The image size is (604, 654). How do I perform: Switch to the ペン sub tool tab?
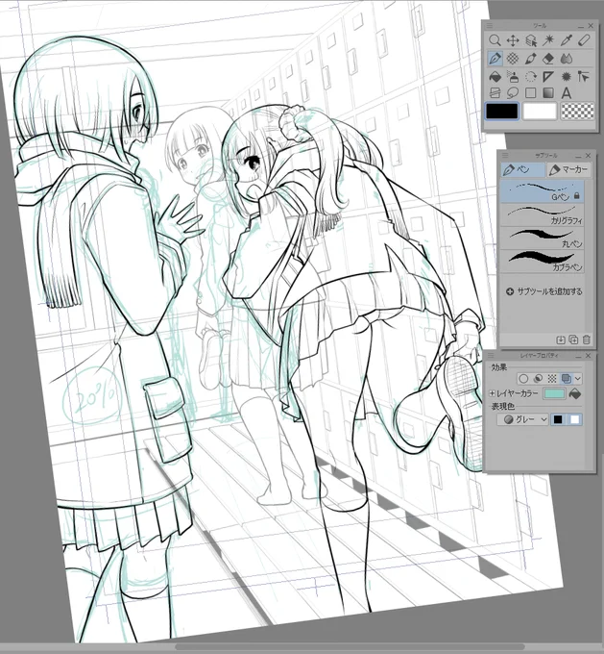point(522,170)
